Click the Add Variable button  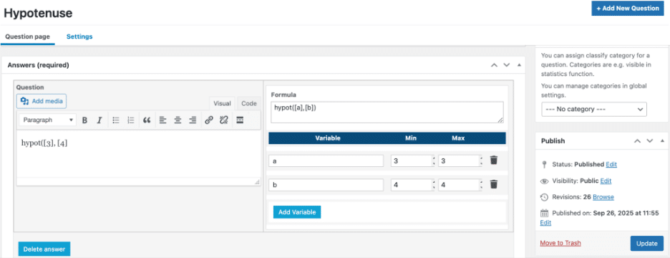click(x=297, y=212)
